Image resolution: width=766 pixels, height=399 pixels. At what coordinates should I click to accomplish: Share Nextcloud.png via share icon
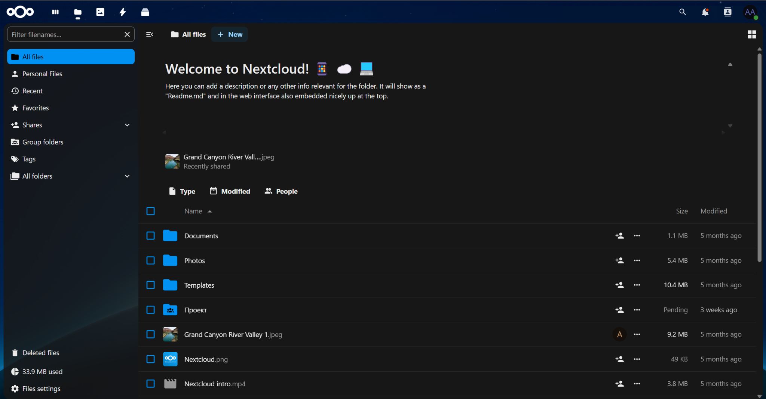[619, 359]
